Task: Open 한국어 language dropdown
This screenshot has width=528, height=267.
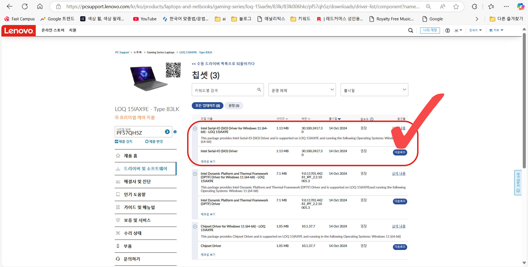Action: point(475,30)
